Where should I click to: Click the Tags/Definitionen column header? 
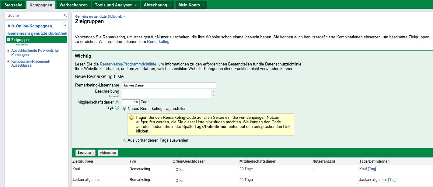[374, 161]
